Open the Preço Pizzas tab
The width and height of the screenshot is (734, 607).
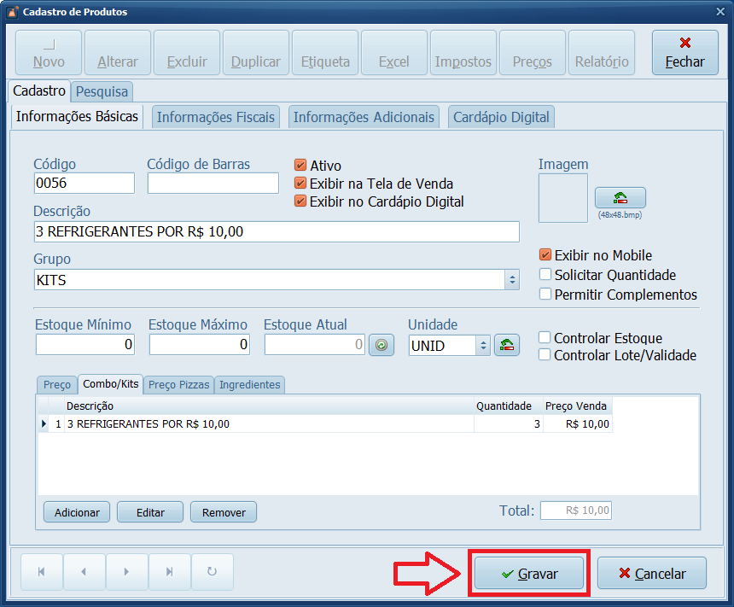[178, 385]
